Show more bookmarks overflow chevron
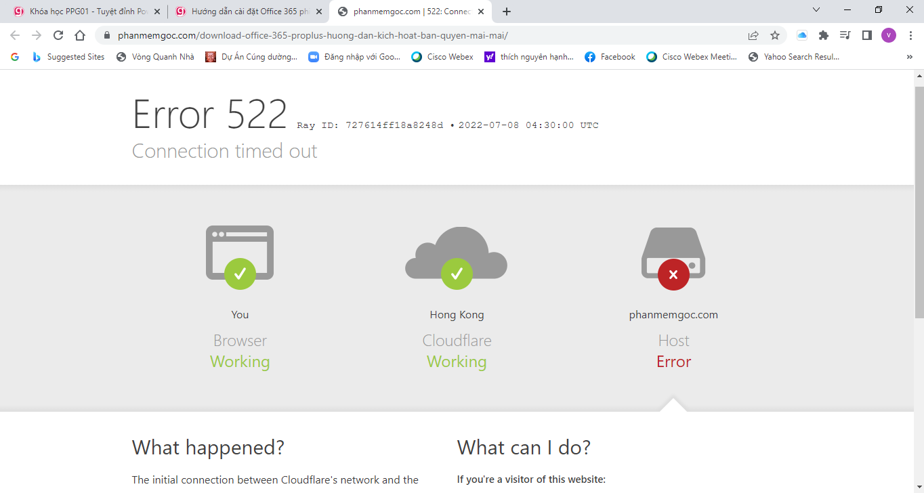924x493 pixels. point(909,57)
